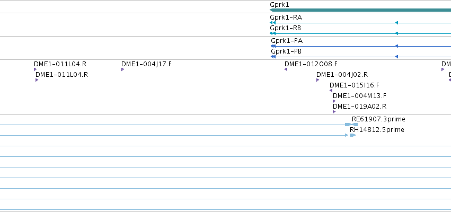Click the Gprk1-RA transcript label
The image size is (451, 212).
coord(286,17)
